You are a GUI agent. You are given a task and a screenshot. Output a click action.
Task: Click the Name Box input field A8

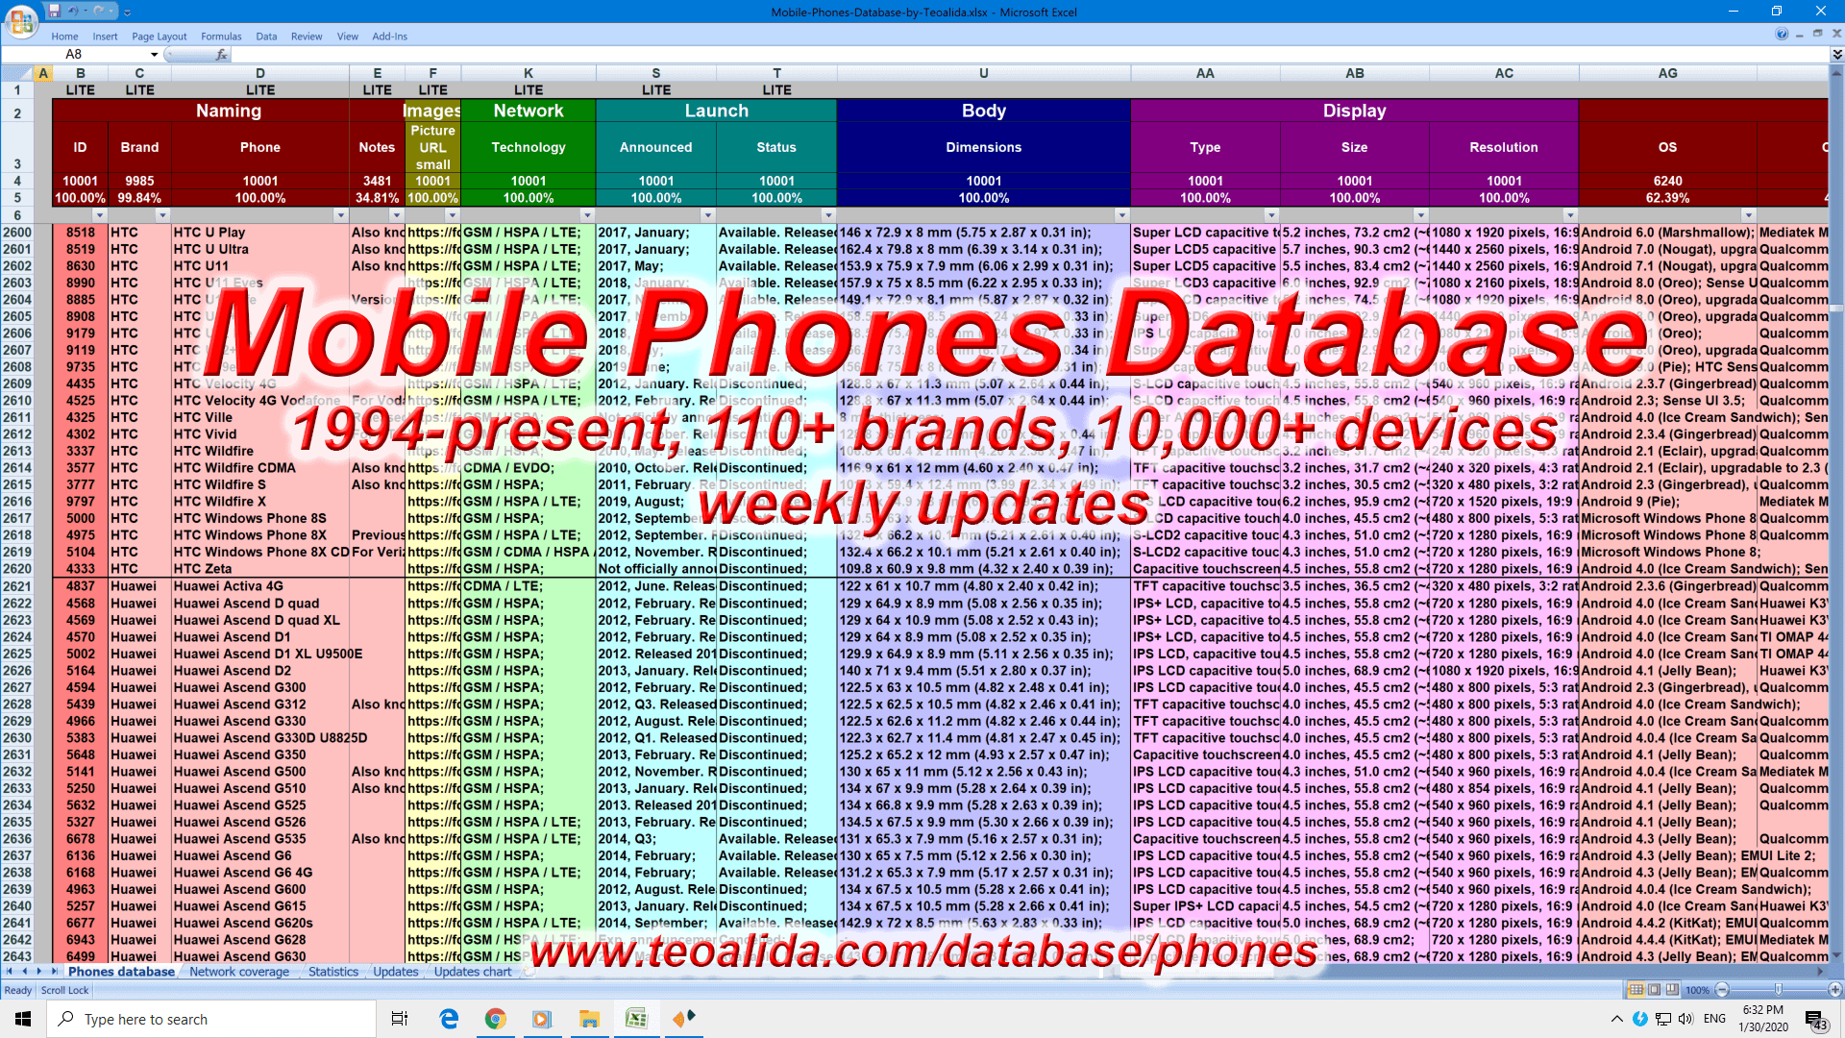tap(67, 55)
